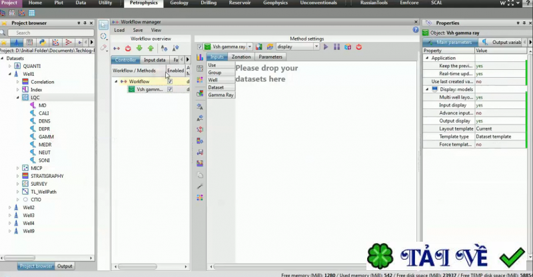
Task: Run the method with the play button
Action: (326, 47)
